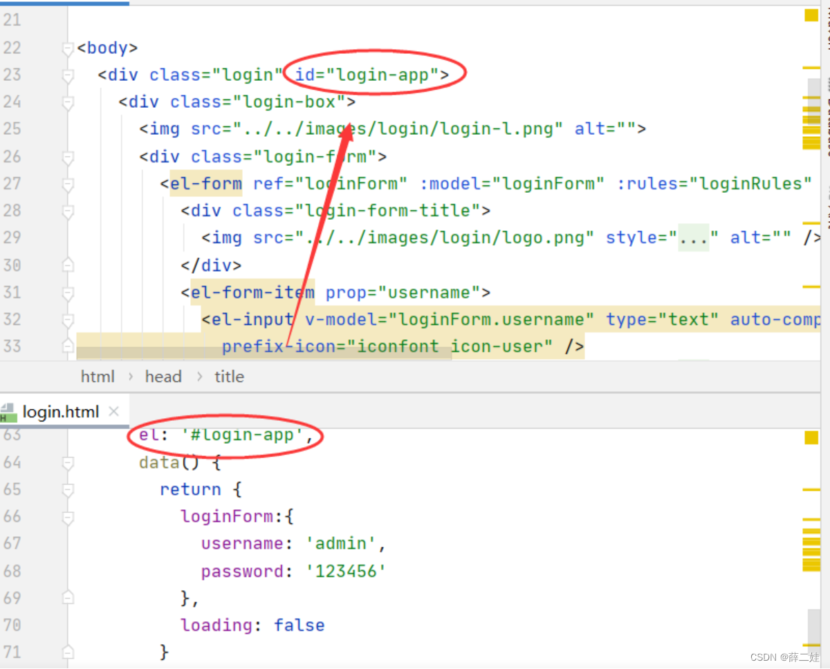Collapse the login-box div fold on line 24
The width and height of the screenshot is (830, 669).
click(68, 103)
